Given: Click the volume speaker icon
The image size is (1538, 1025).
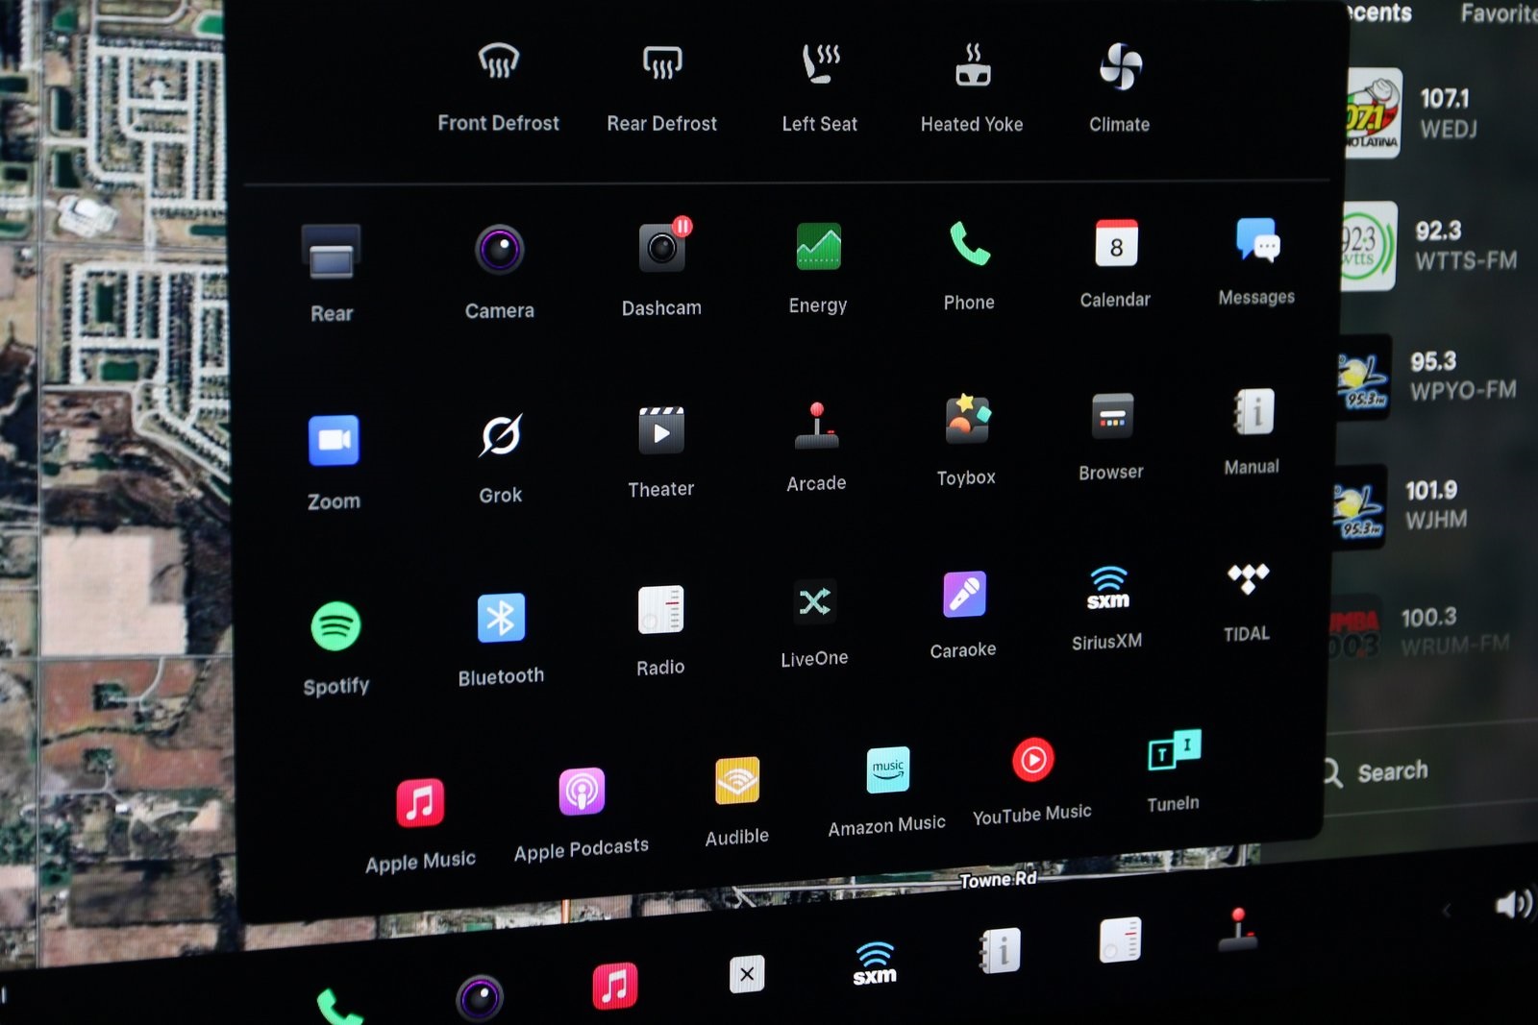Looking at the screenshot, I should coord(1512,904).
